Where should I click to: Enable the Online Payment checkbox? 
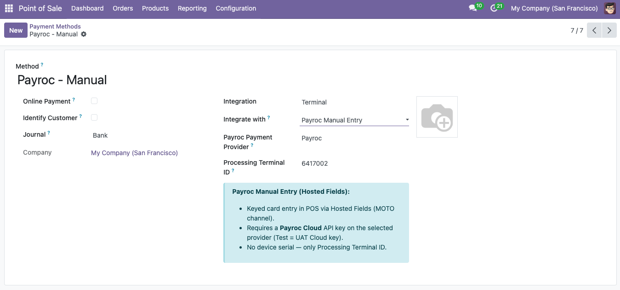[x=94, y=101]
